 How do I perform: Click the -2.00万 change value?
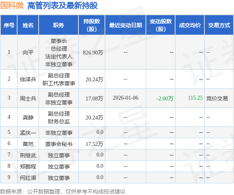point(165,98)
